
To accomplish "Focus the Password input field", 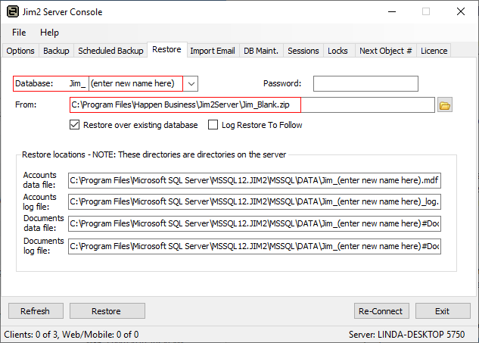I will coord(365,84).
